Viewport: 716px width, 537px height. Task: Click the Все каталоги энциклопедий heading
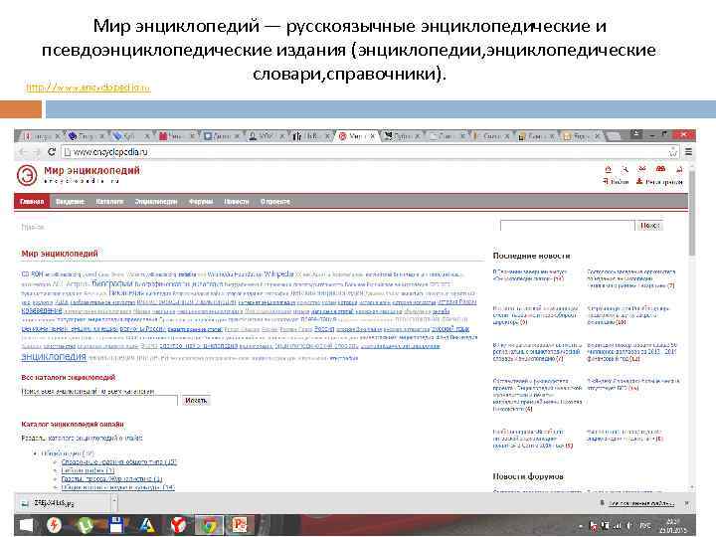(x=69, y=377)
